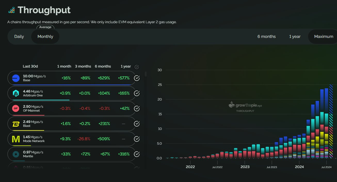Image resolution: width=337 pixels, height=182 pixels.
Task: Sort by the 3 months column header
Action: [83, 66]
